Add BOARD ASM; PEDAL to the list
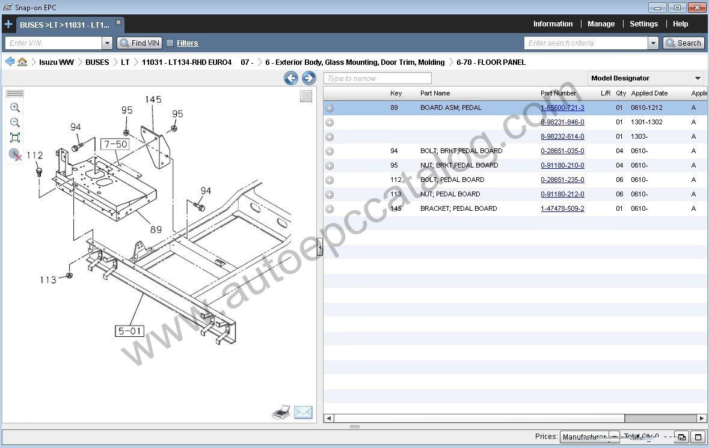 click(x=330, y=108)
